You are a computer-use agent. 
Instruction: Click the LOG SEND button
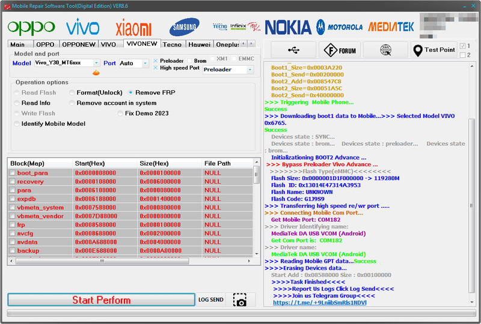(211, 300)
